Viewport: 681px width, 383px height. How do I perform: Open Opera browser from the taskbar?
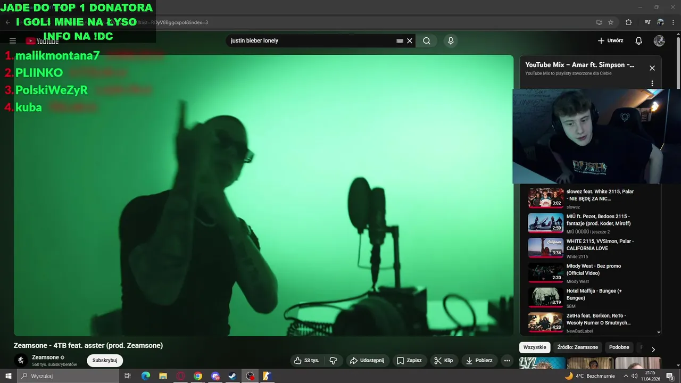point(181,376)
